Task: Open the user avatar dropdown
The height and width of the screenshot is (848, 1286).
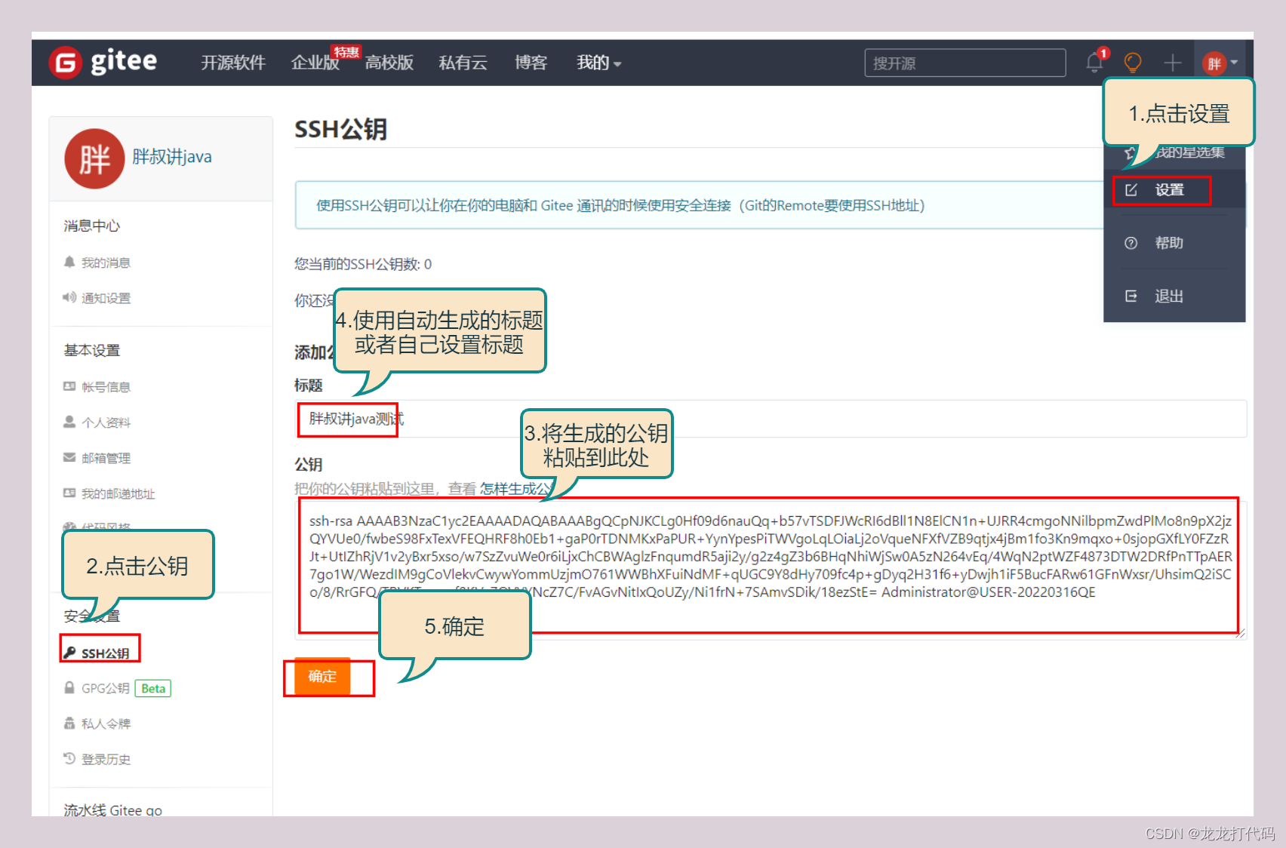Action: pyautogui.click(x=1220, y=63)
